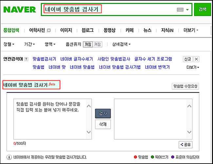This screenshot has height=164, width=213.
Task: Open related search 맞춤법검사기
Action: tap(44, 59)
